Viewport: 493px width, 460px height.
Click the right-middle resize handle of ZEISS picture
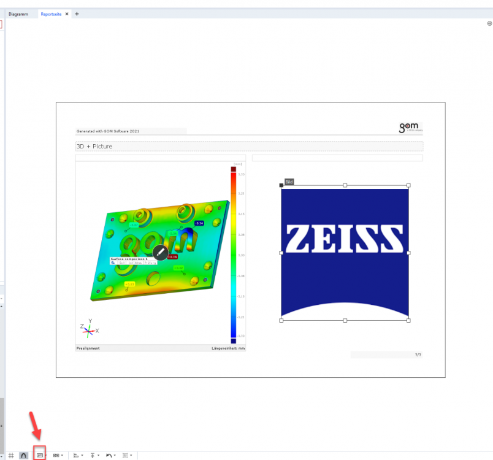click(408, 253)
